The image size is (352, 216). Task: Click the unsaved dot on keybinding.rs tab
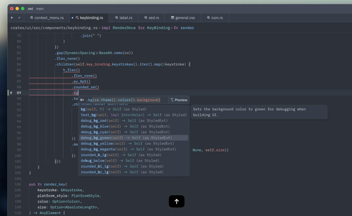tap(72, 18)
